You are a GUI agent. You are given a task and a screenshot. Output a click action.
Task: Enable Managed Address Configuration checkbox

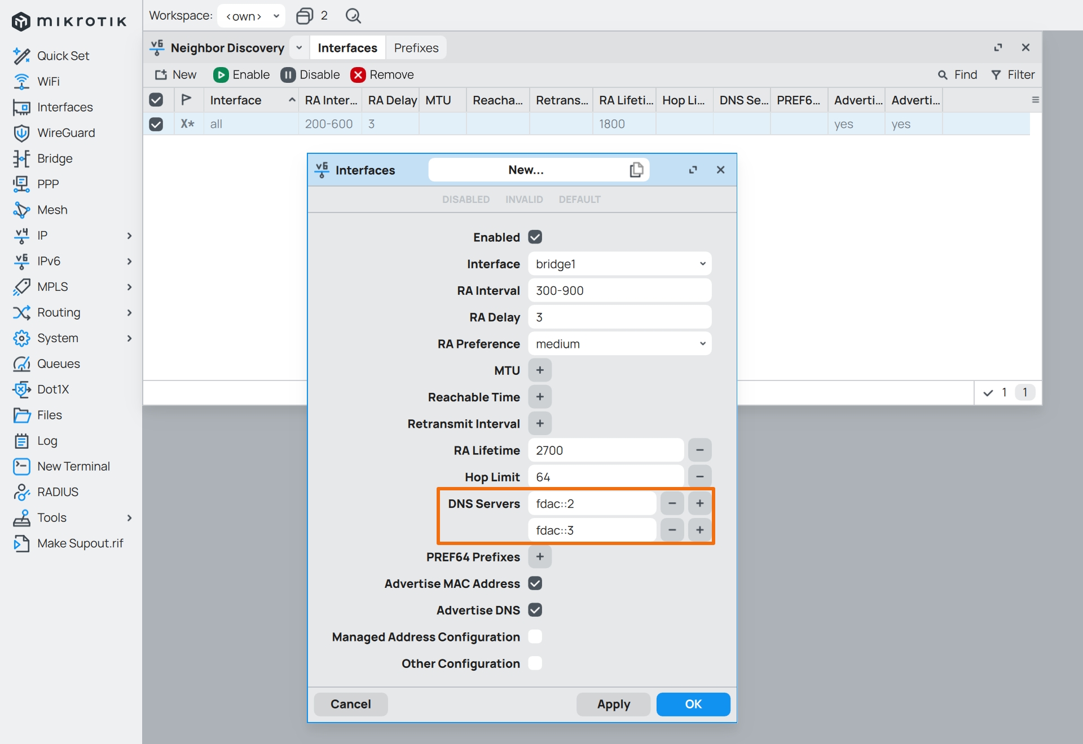(535, 637)
